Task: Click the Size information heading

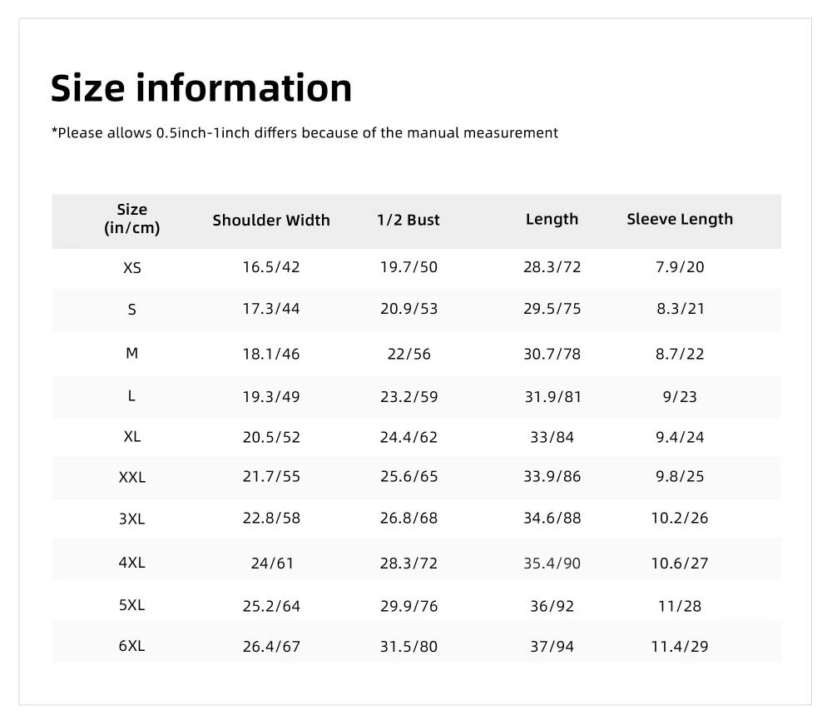Action: (x=201, y=88)
